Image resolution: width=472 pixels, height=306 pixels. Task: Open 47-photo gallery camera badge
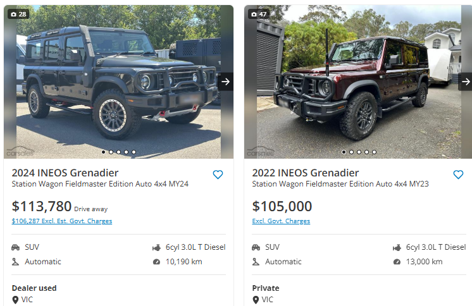pyautogui.click(x=259, y=14)
